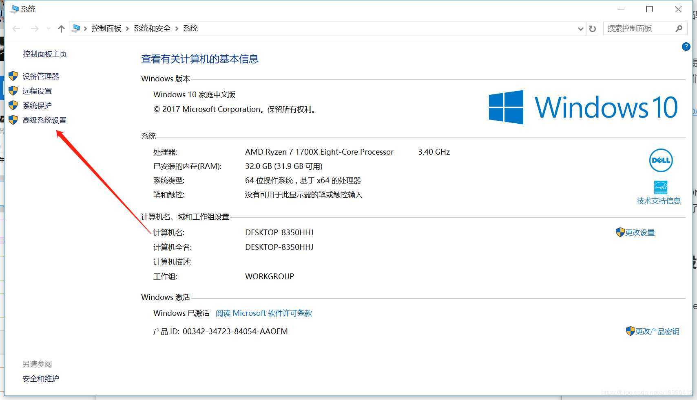The height and width of the screenshot is (400, 697).
Task: Open Advanced system settings (高级系统设置)
Action: (44, 120)
